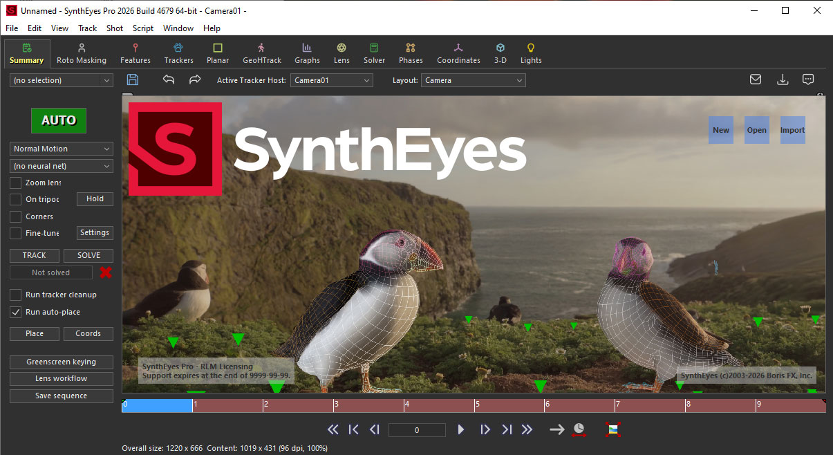Image resolution: width=833 pixels, height=455 pixels.
Task: Click the redo arrow icon
Action: pos(195,80)
